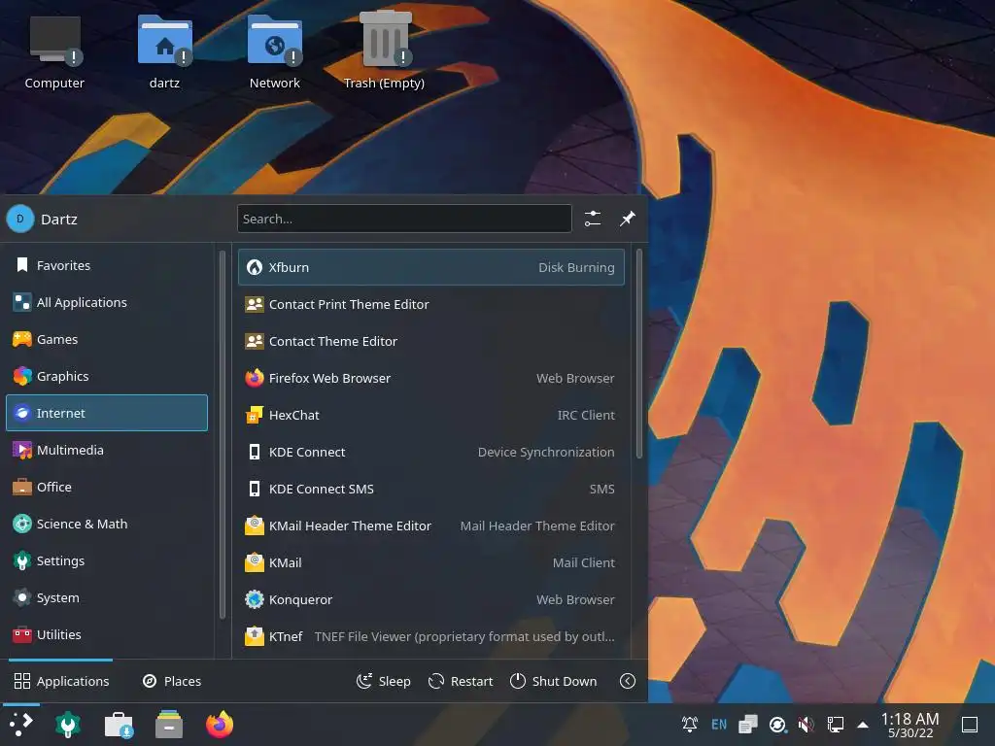Image resolution: width=995 pixels, height=746 pixels.
Task: Launch Contact Theme Editor
Action: (x=430, y=341)
